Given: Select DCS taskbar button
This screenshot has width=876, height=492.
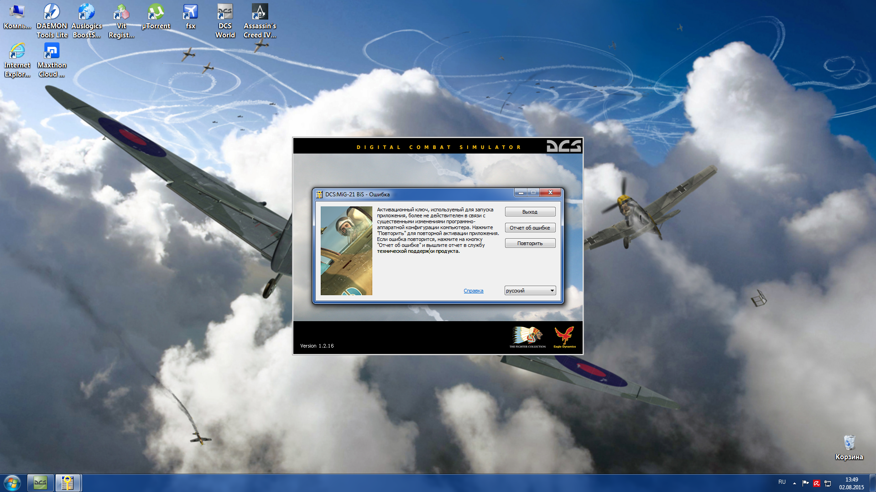Looking at the screenshot, I should coord(40,483).
